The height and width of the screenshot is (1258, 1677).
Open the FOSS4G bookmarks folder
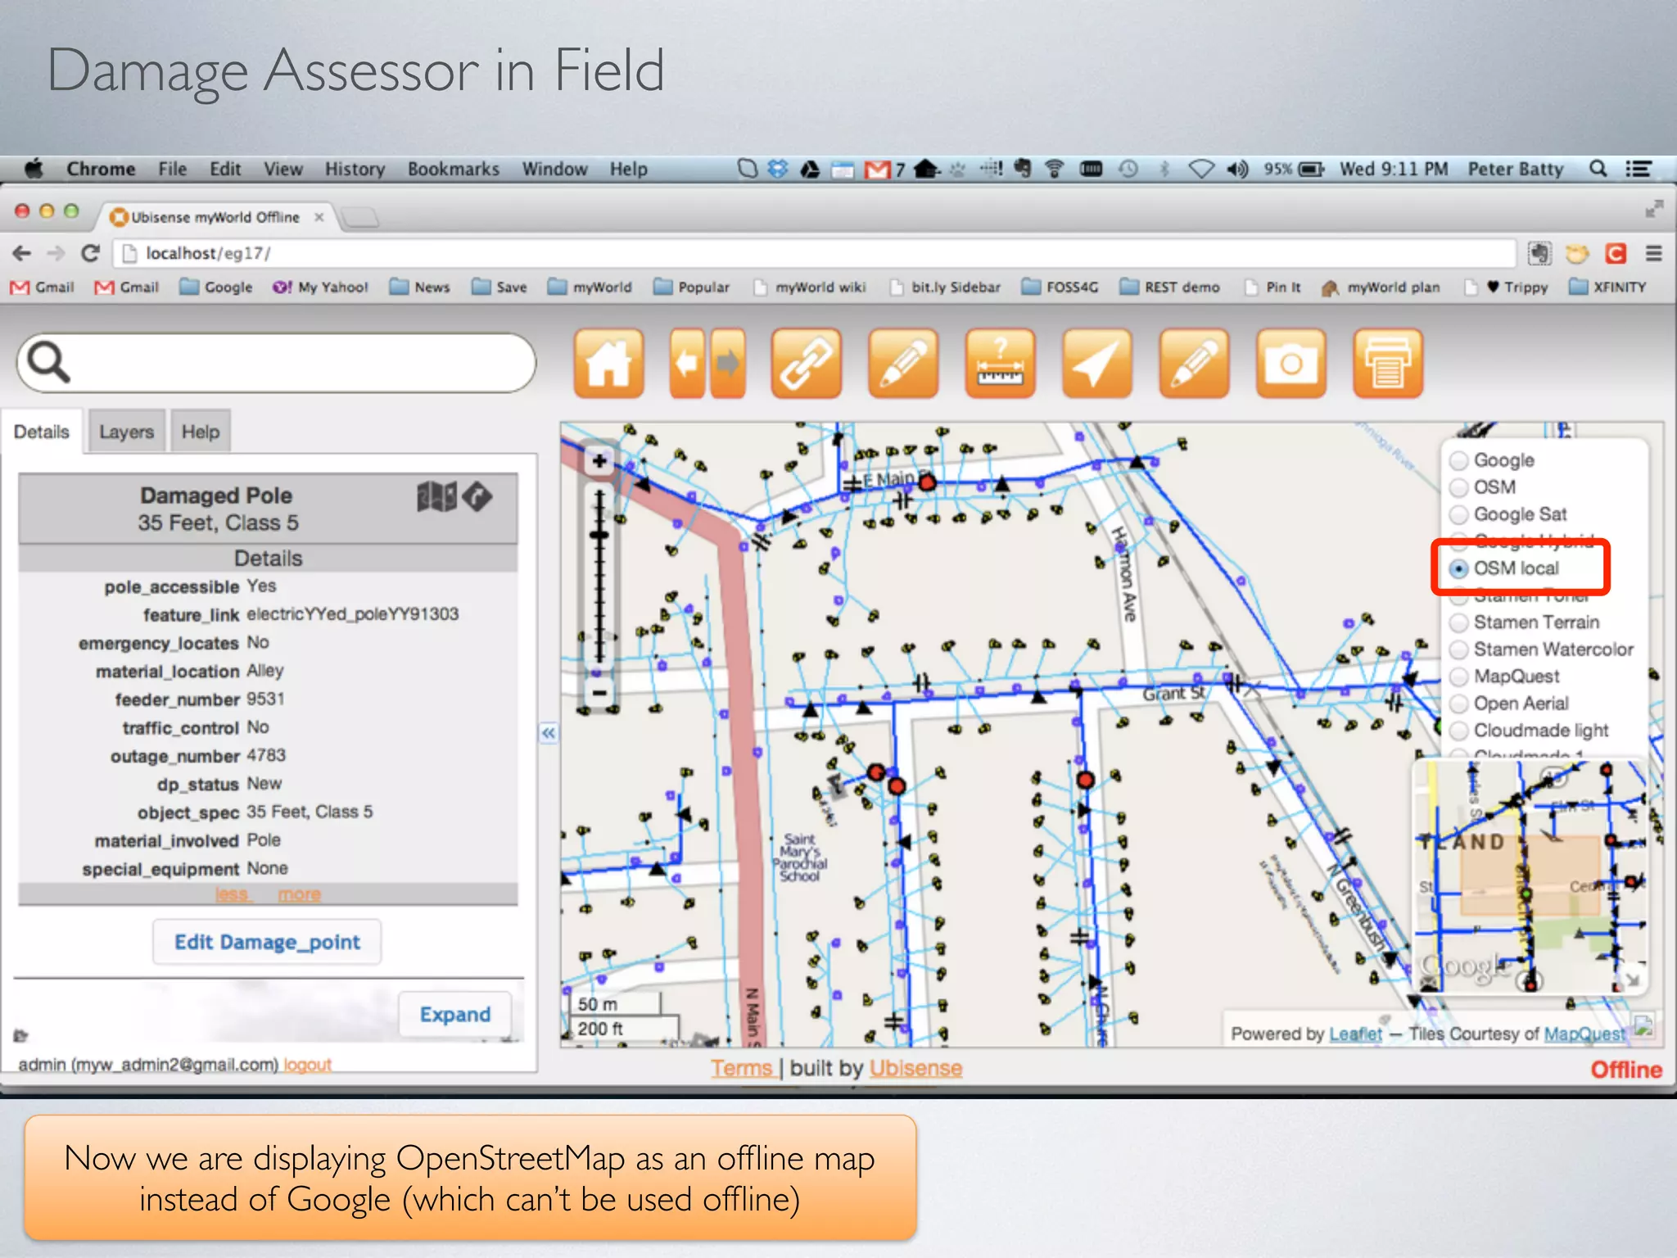1060,287
